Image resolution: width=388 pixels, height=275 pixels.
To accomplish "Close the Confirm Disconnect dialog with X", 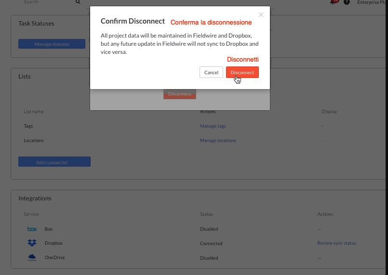I will (x=261, y=15).
